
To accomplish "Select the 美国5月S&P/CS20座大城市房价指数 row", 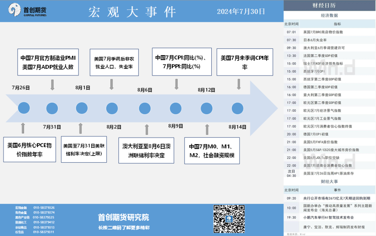I will click(x=329, y=150).
